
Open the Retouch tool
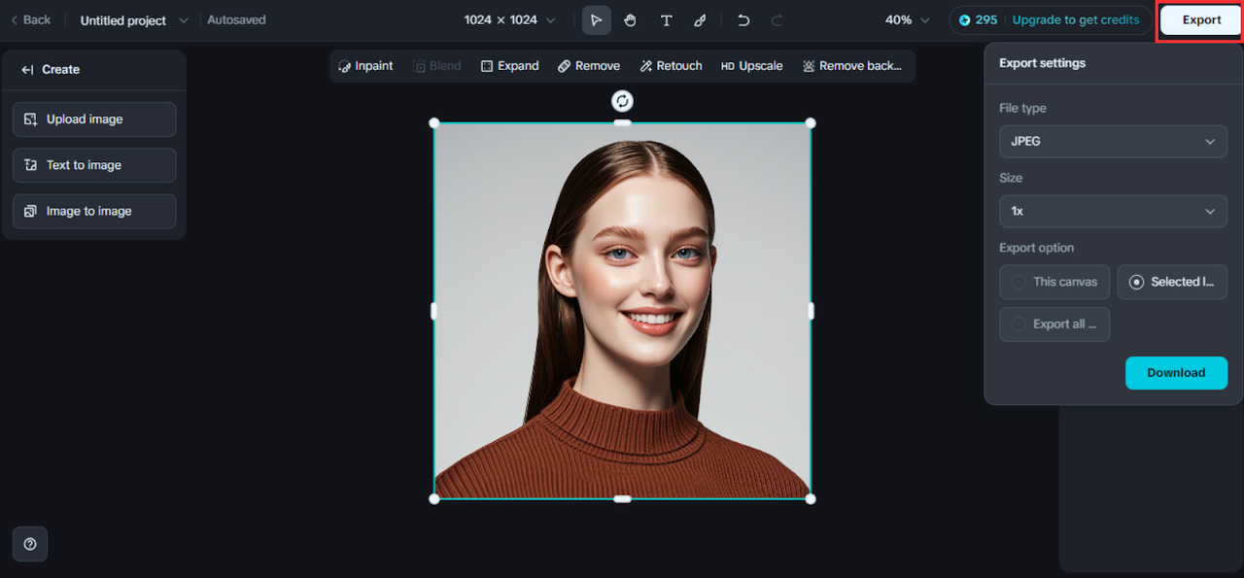click(671, 66)
